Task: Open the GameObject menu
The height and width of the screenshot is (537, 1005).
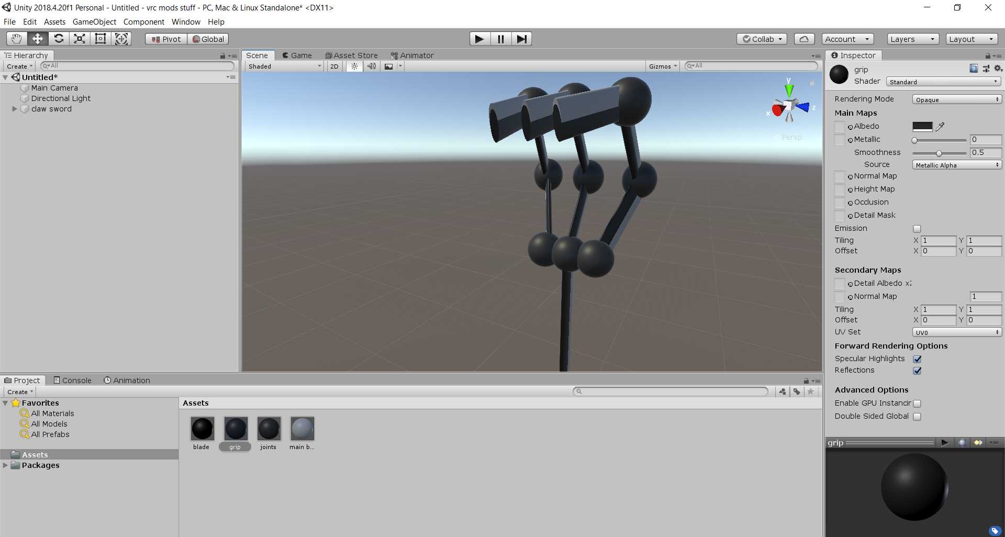Action: [x=94, y=22]
